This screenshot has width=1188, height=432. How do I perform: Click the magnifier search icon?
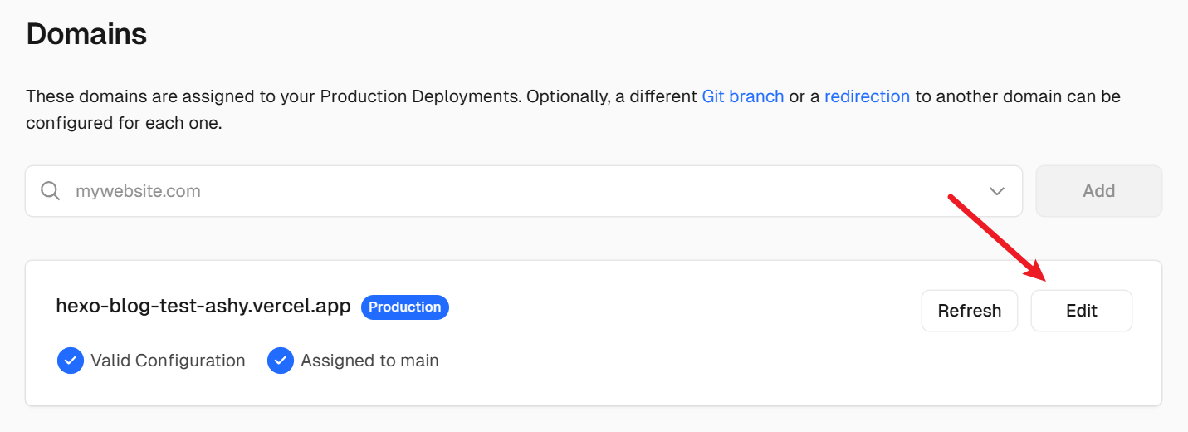coord(51,191)
